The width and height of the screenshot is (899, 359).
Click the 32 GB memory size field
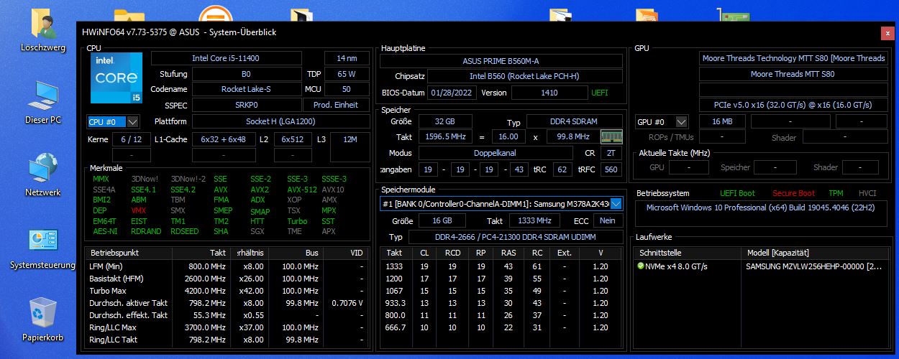click(444, 121)
